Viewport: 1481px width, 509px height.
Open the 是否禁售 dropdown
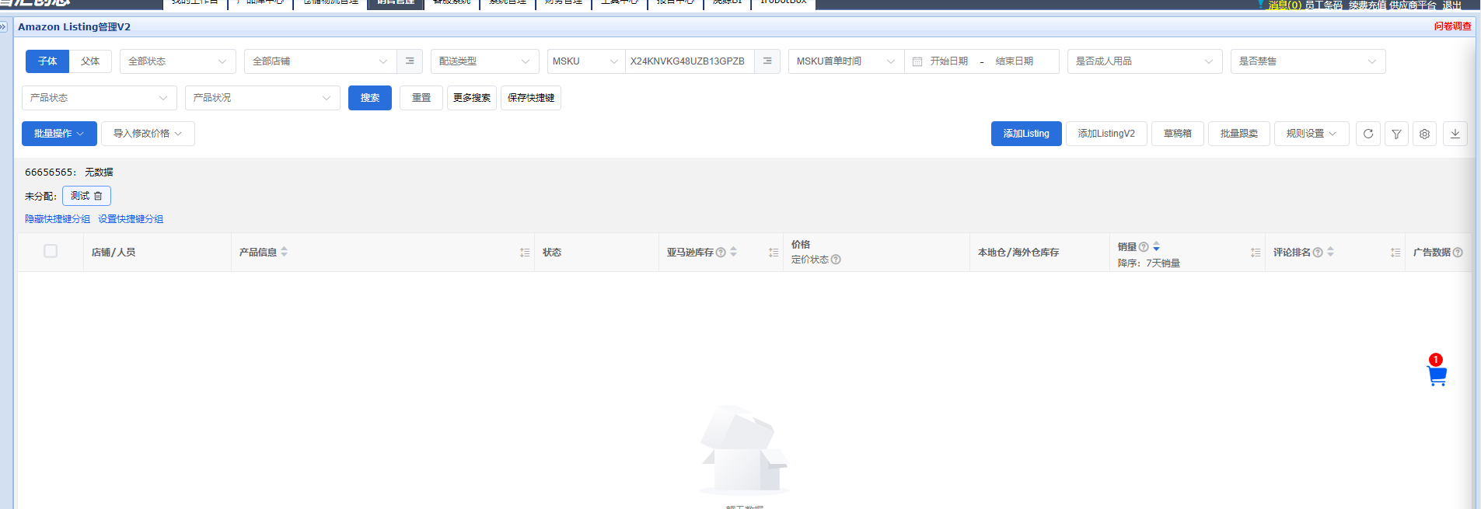point(1308,61)
